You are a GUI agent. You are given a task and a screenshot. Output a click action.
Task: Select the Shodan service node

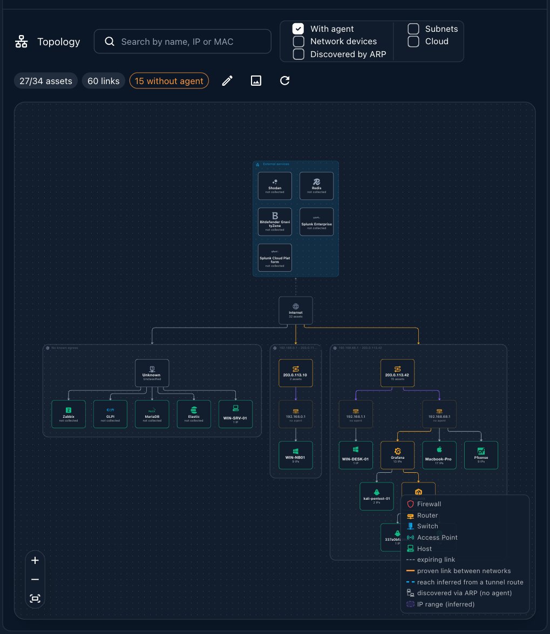click(x=275, y=186)
